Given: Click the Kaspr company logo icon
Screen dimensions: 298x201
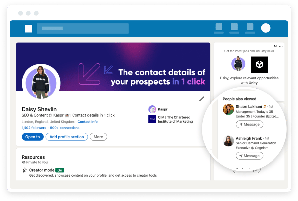Looking at the screenshot, I should (152, 109).
